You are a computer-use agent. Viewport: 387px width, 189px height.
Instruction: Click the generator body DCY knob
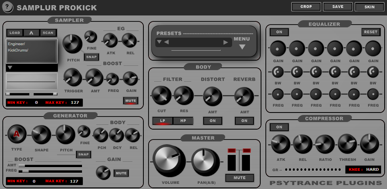(x=116, y=135)
